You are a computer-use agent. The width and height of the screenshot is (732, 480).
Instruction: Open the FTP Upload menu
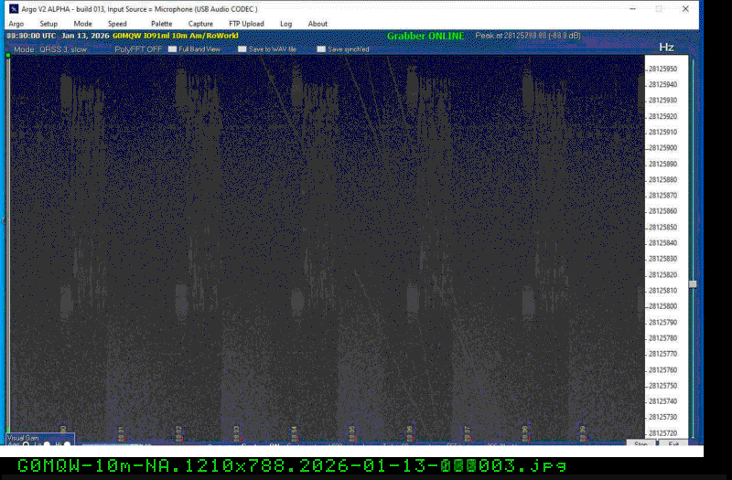246,24
